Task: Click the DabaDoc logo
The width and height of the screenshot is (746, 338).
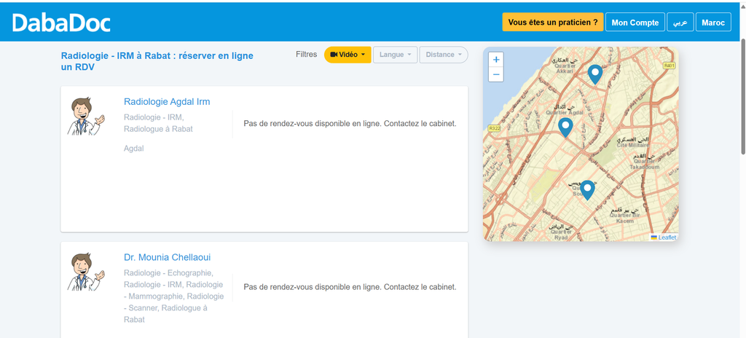Action: pos(61,23)
